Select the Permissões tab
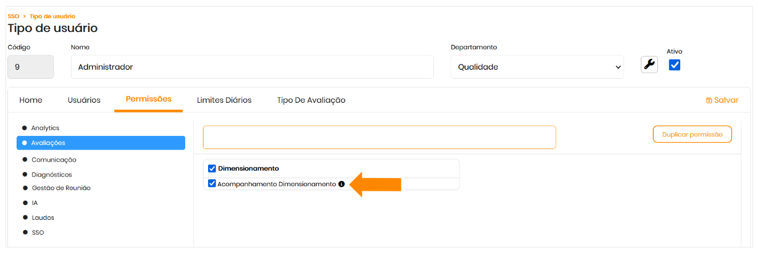758x253 pixels. click(x=149, y=99)
